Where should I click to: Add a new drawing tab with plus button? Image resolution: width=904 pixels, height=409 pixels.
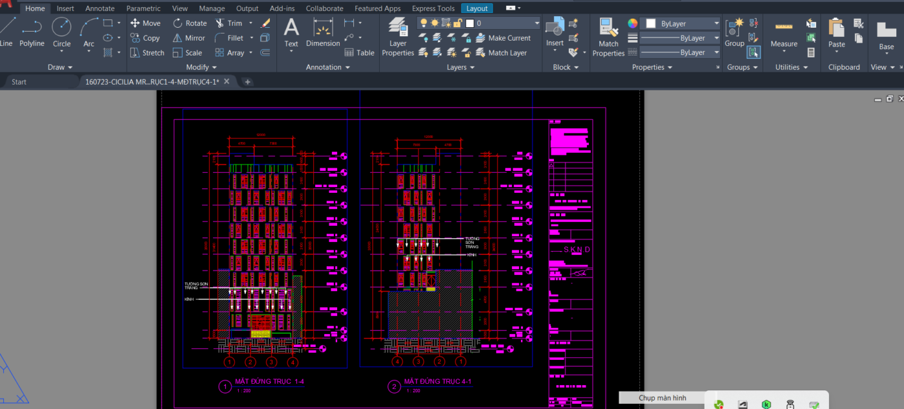[247, 82]
